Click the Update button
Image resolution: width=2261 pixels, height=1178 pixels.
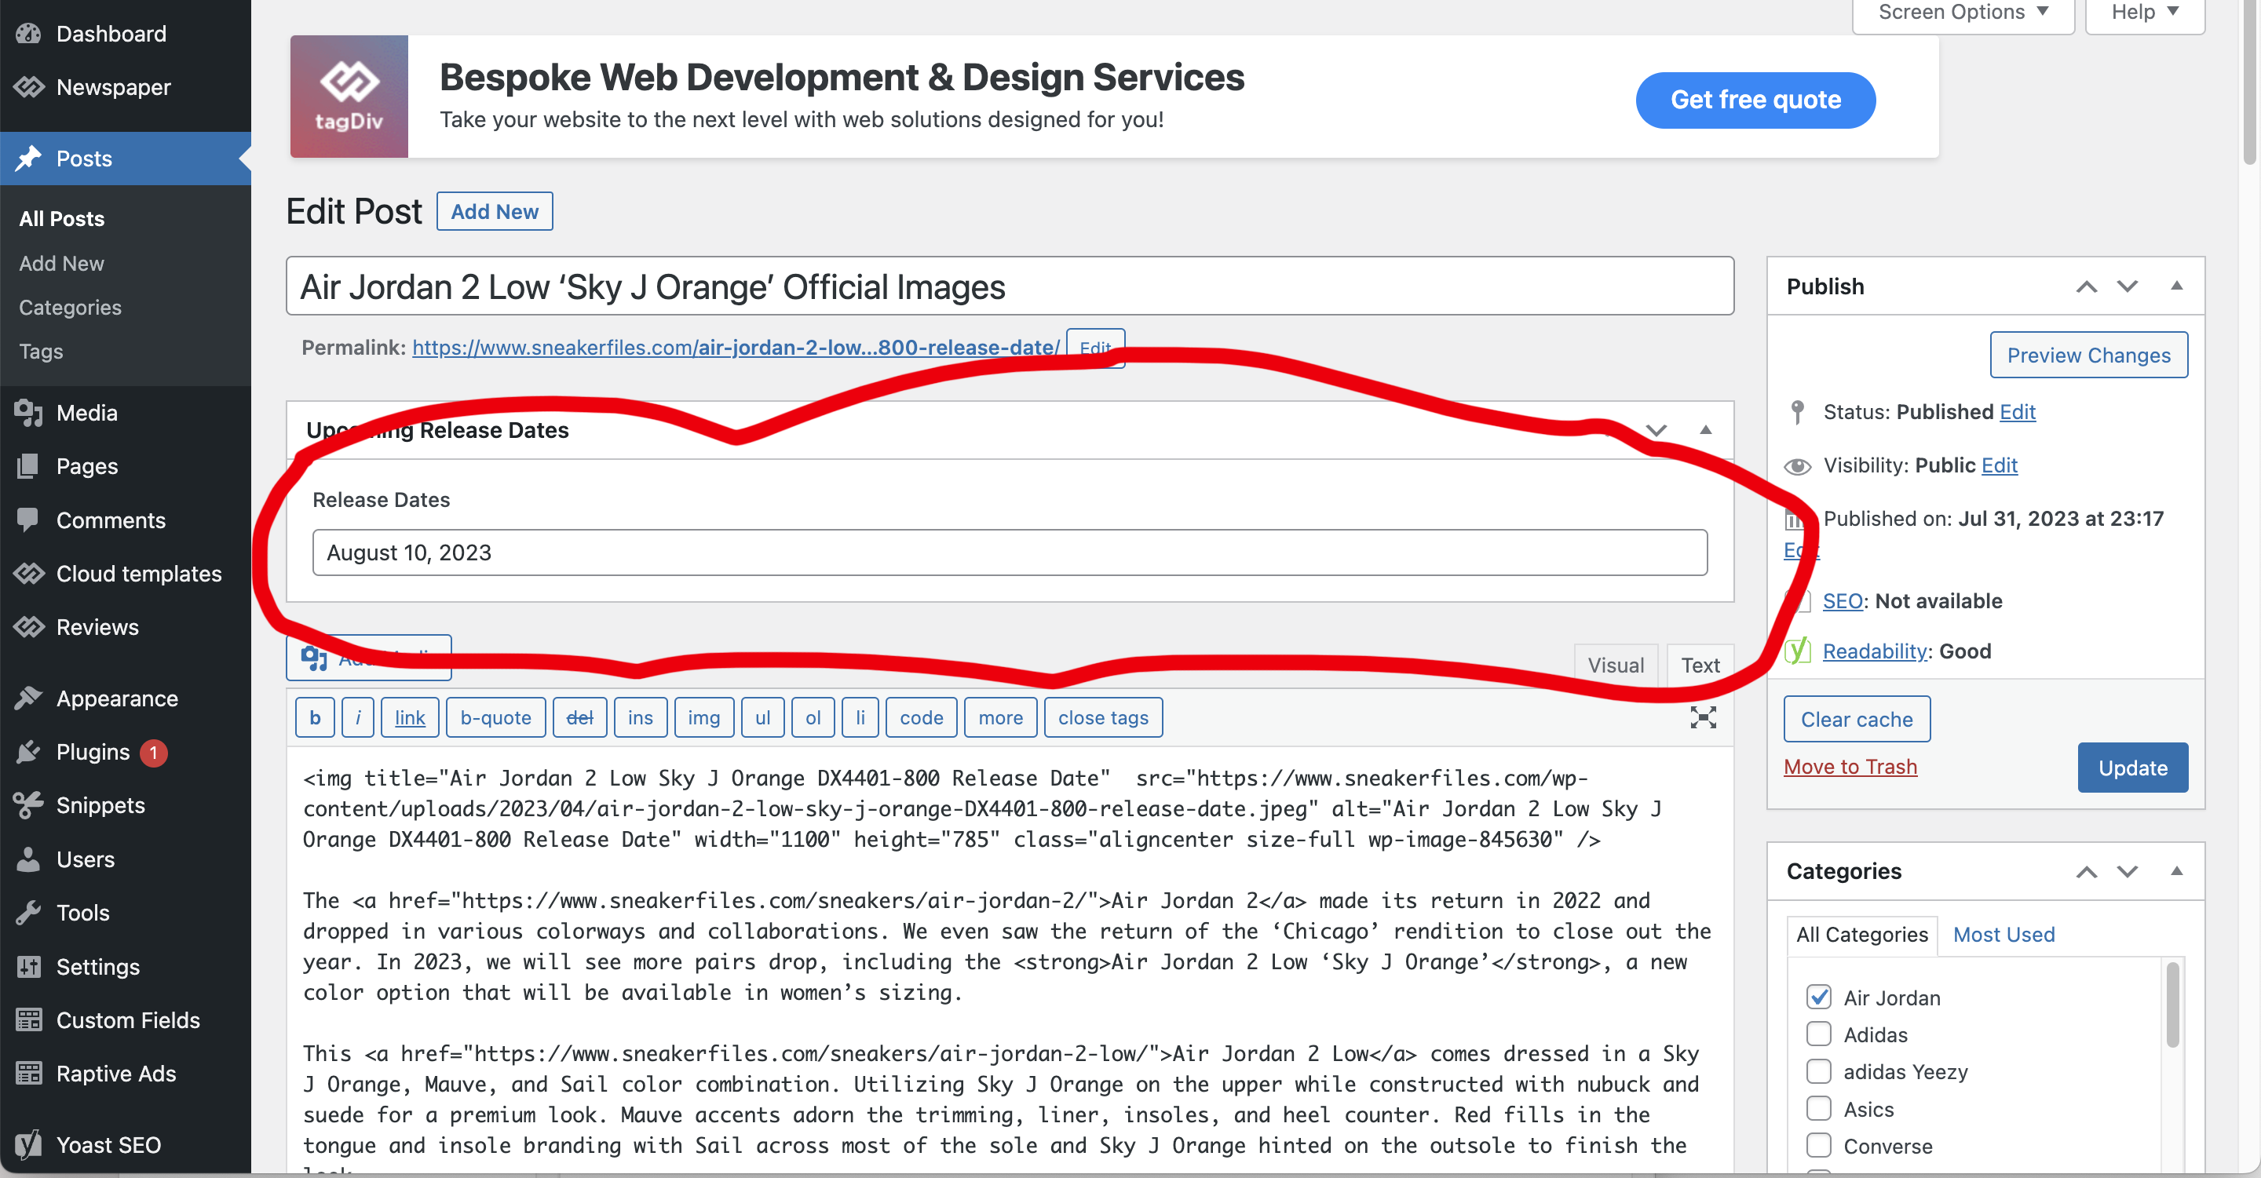pyautogui.click(x=2133, y=768)
